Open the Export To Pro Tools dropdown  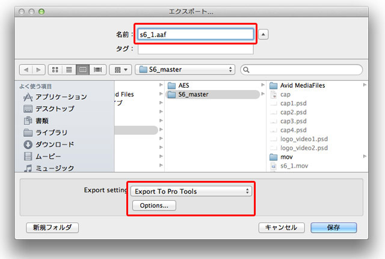click(191, 191)
